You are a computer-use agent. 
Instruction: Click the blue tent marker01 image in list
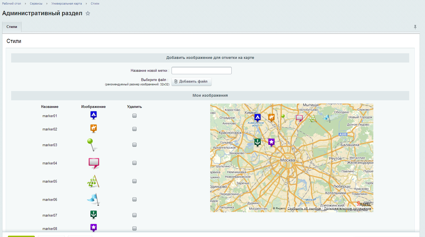pos(94,116)
